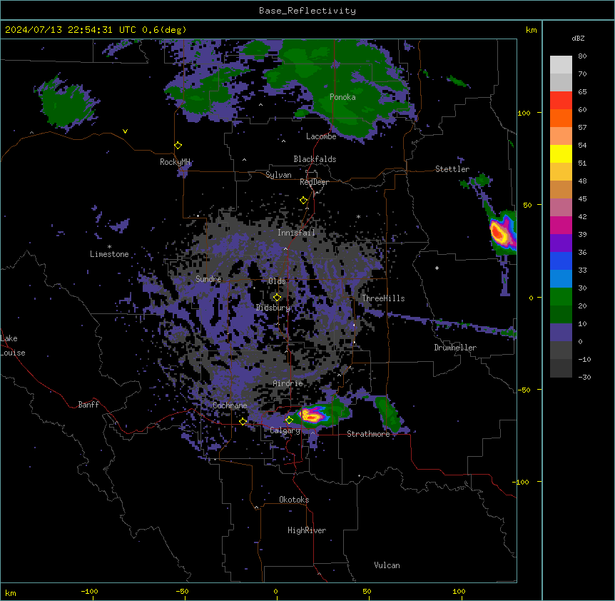
Task: Click the km unit label at top right
Action: pos(532,30)
